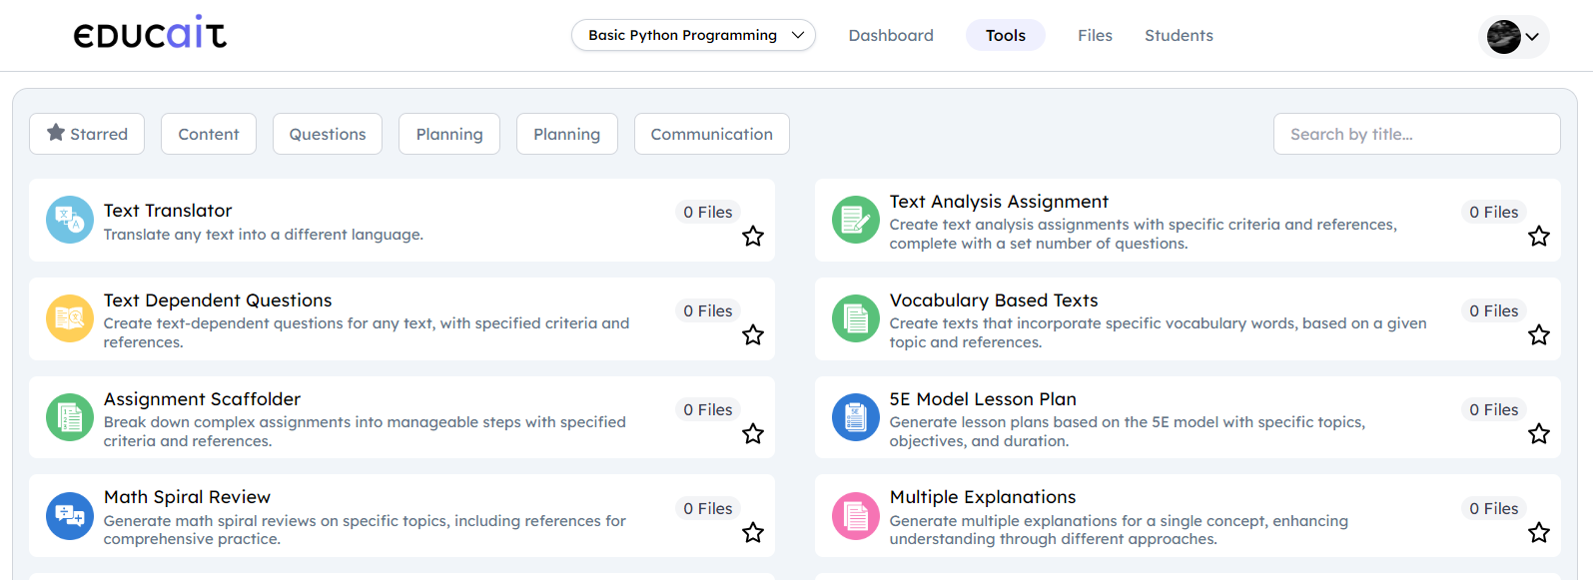Star the 5E Model Lesson Plan tool
The height and width of the screenshot is (580, 1593).
tap(1539, 434)
